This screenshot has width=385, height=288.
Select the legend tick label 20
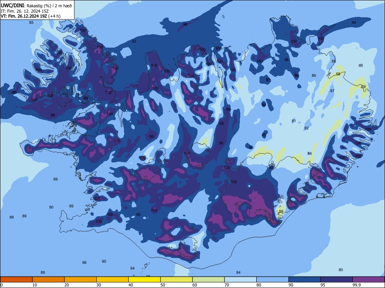(67, 285)
